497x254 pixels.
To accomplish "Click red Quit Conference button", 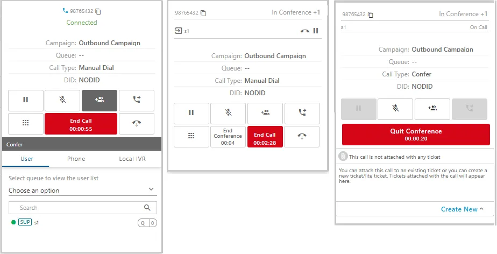I will pyautogui.click(x=416, y=135).
